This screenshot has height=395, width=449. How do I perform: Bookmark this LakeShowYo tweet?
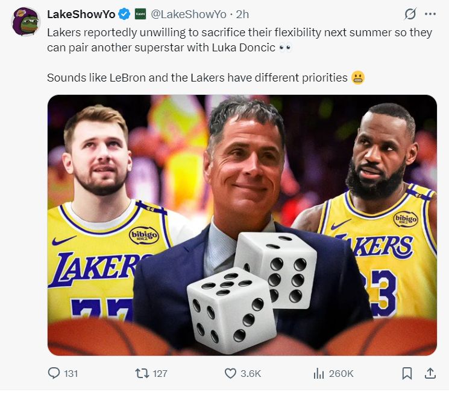407,373
